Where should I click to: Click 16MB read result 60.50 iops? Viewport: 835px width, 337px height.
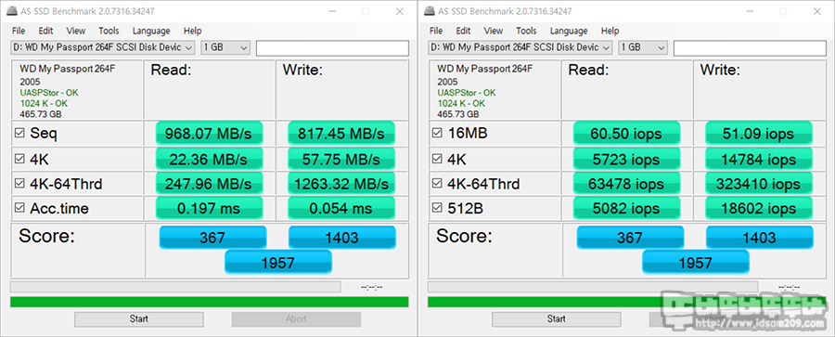click(x=627, y=134)
